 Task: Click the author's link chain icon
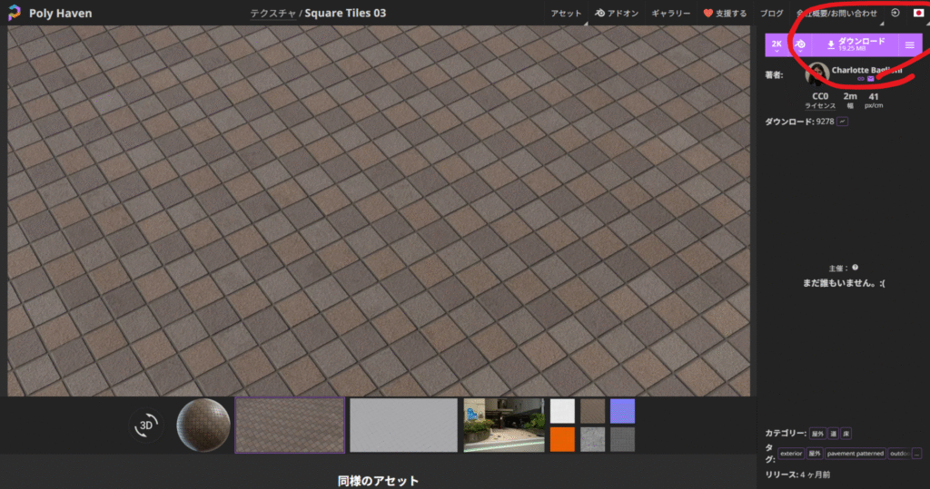(x=861, y=79)
